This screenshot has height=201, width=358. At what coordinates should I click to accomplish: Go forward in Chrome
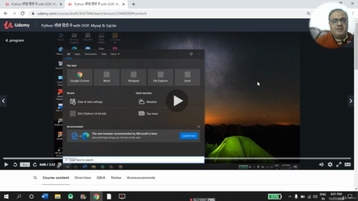14,13
